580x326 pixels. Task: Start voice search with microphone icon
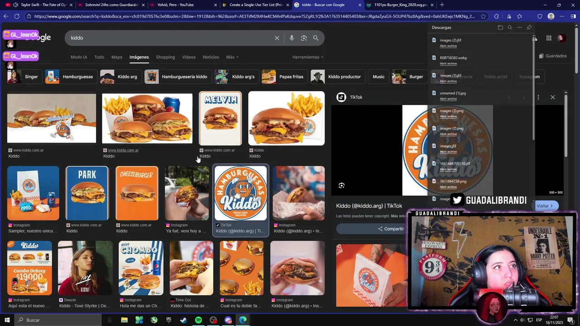[291, 38]
